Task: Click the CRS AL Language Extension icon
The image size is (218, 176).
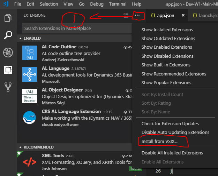Action: tap(30, 118)
